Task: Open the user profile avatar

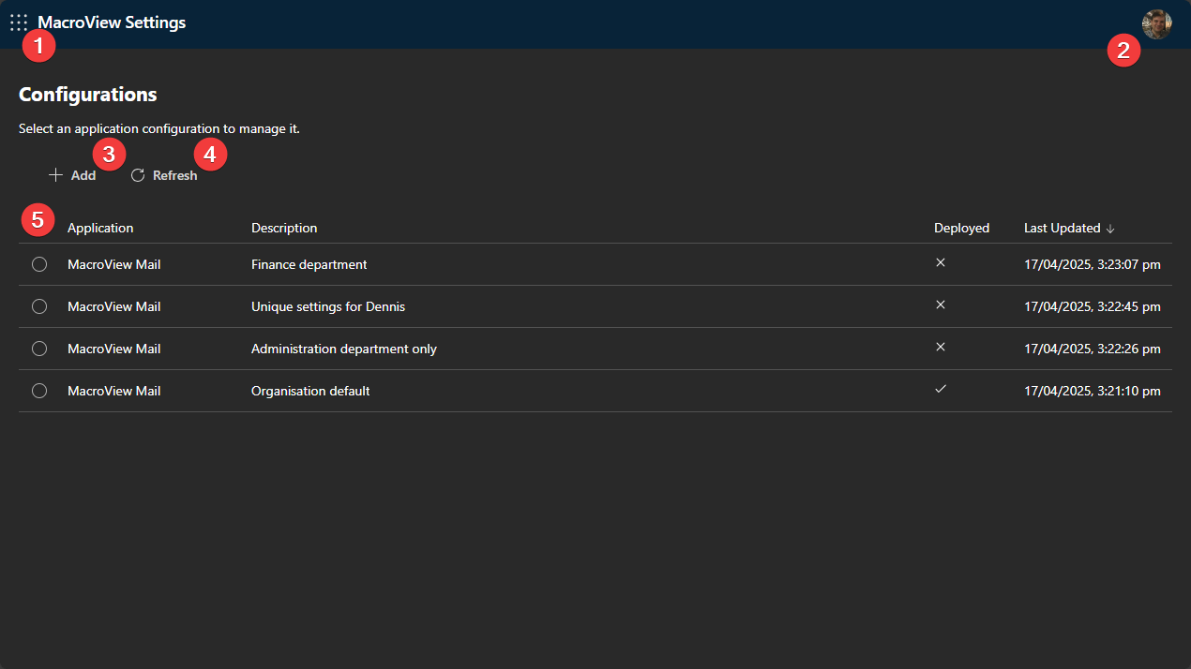Action: click(x=1156, y=23)
